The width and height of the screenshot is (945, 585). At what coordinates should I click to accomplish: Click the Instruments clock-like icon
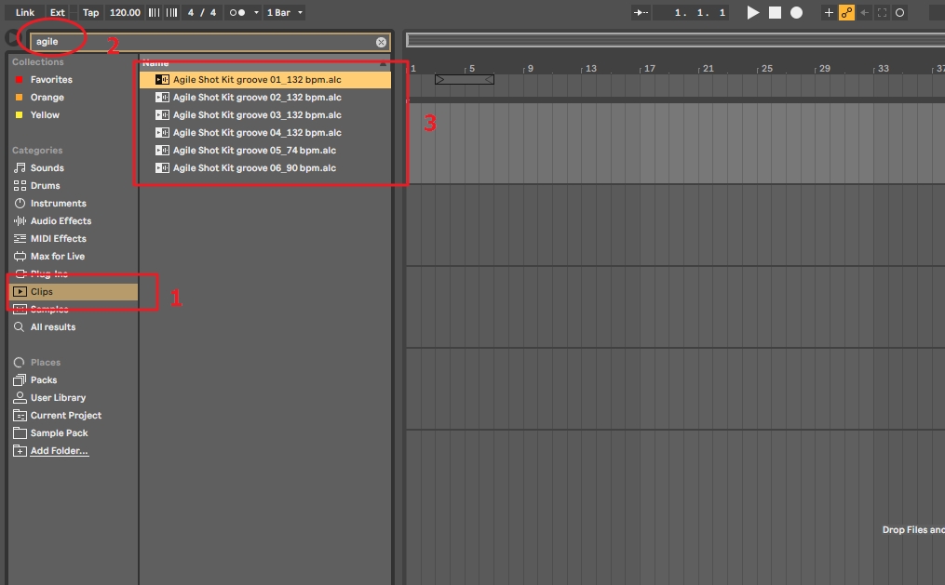point(20,203)
